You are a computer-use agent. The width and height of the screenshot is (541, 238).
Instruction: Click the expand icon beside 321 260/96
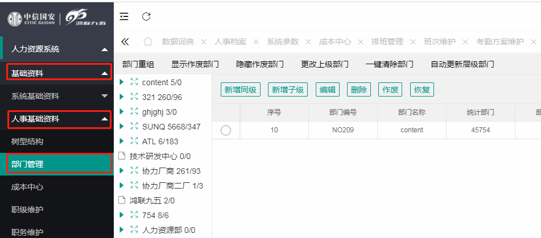click(x=134, y=97)
